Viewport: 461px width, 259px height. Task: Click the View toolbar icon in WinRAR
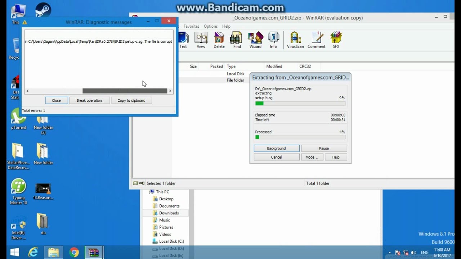(201, 40)
